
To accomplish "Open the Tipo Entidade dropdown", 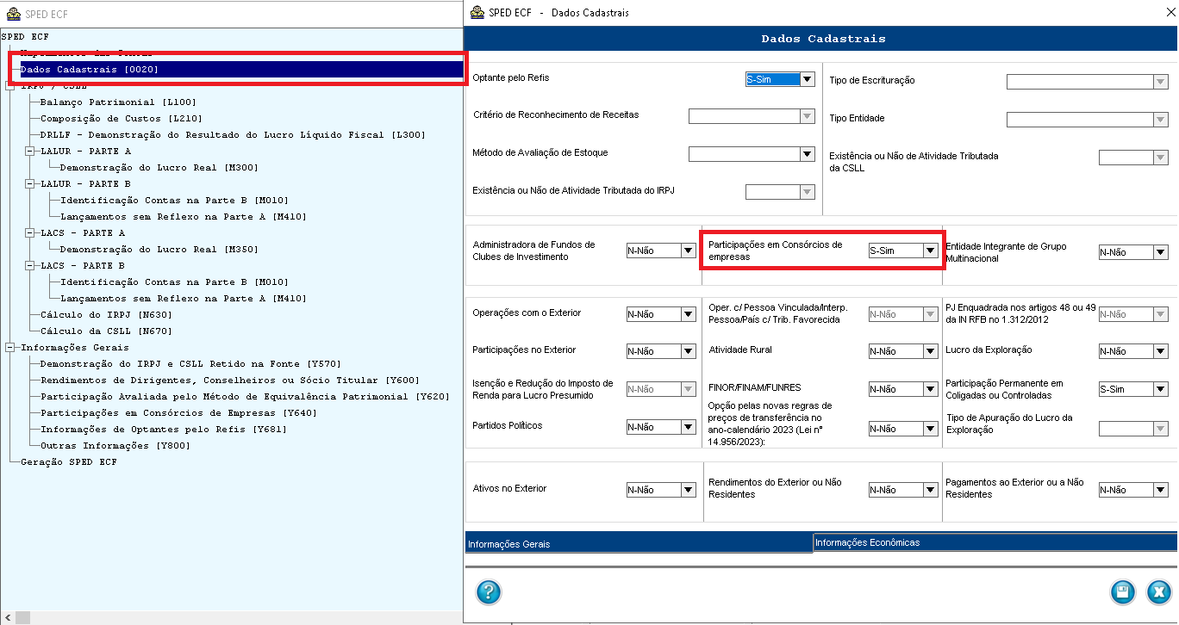I will [1160, 120].
